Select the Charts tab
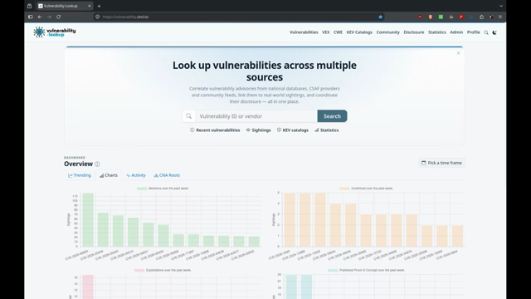 pos(109,175)
